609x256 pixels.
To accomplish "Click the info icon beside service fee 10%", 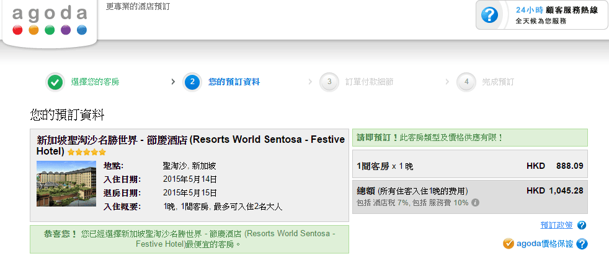I will pyautogui.click(x=475, y=202).
